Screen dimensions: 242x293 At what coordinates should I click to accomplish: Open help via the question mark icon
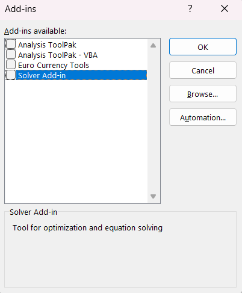pos(190,8)
